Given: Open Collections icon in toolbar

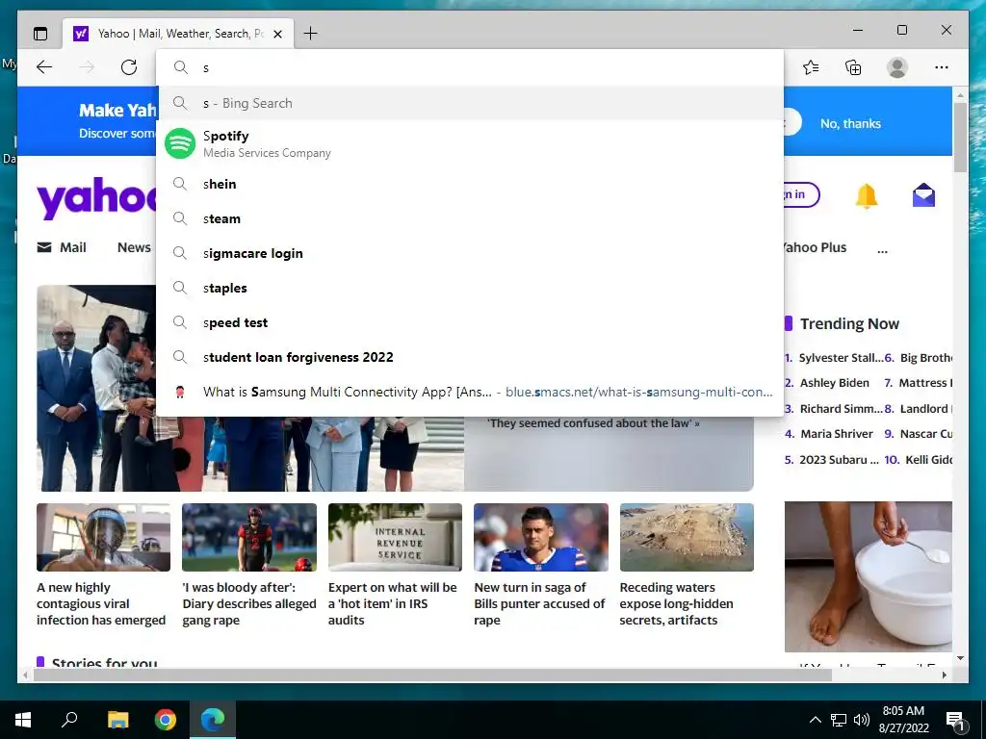Looking at the screenshot, I should click(853, 67).
